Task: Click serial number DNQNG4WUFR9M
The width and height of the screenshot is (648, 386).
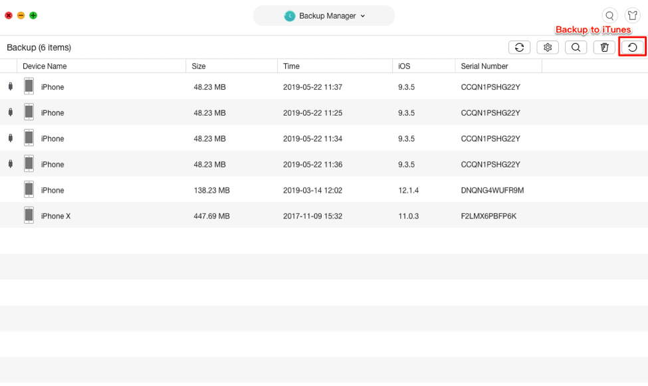Action: (492, 190)
